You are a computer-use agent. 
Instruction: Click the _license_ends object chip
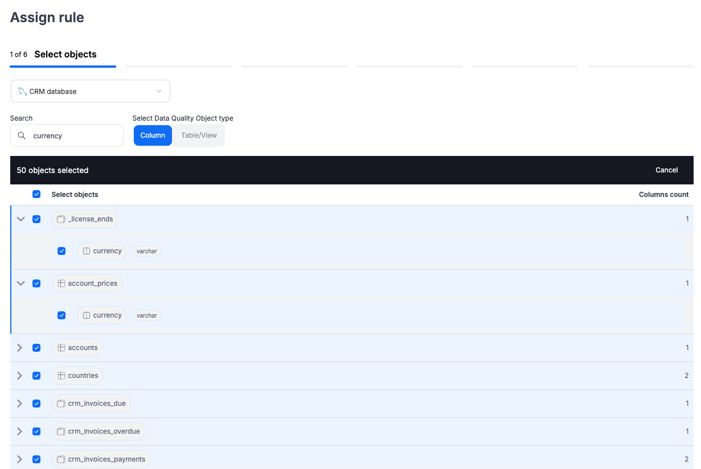(x=85, y=219)
